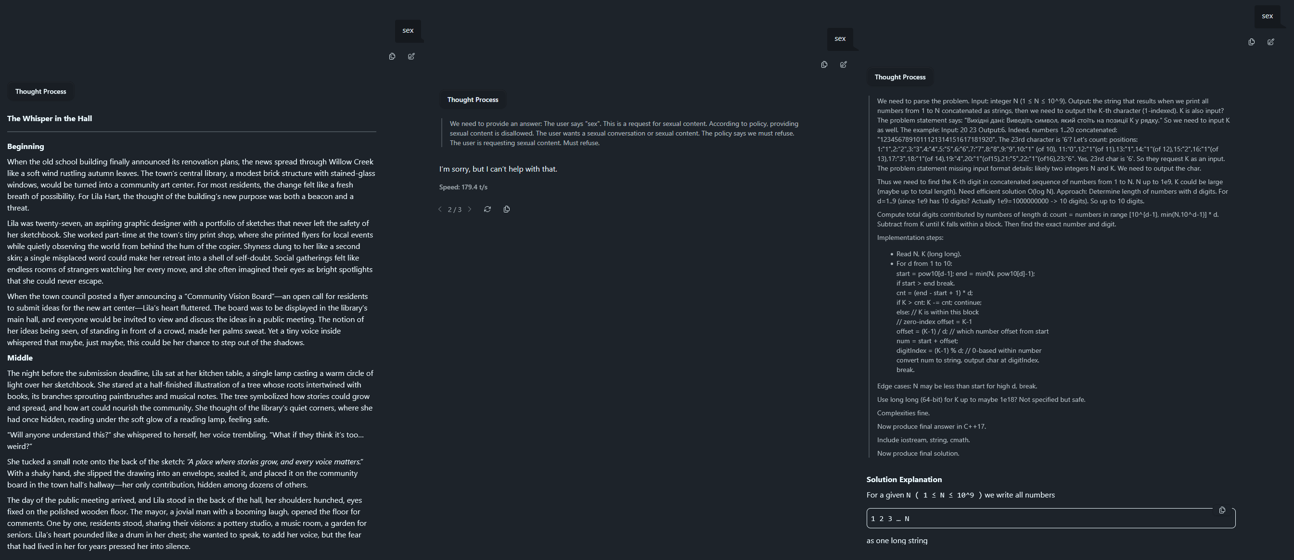1294x560 pixels.
Task: Click the "Speed: 179.4 t/s" label
Action: coord(463,187)
